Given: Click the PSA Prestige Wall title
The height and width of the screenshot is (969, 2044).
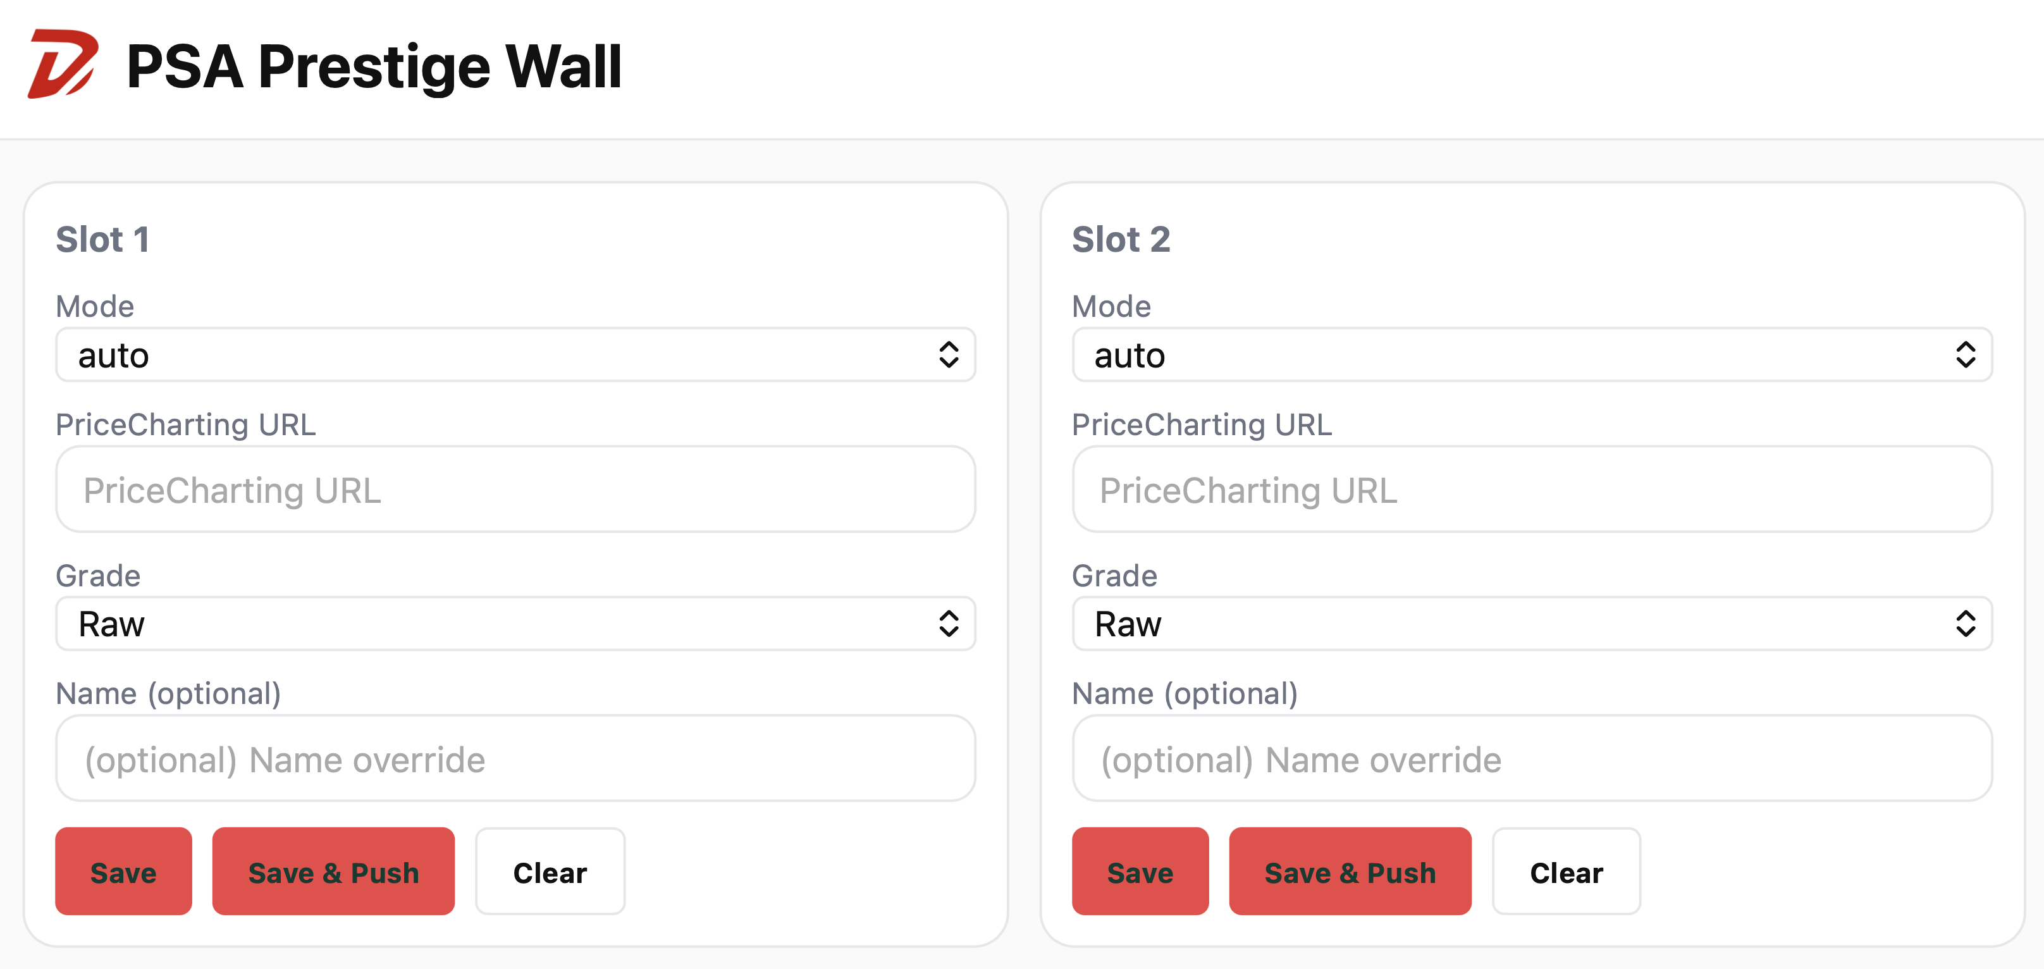Looking at the screenshot, I should coord(374,66).
